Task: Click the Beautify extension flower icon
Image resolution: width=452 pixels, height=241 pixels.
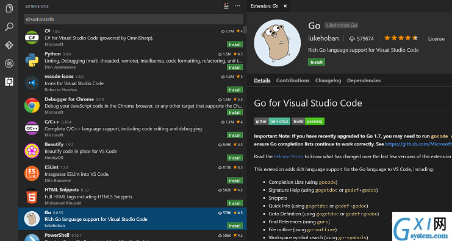Action: click(x=32, y=151)
